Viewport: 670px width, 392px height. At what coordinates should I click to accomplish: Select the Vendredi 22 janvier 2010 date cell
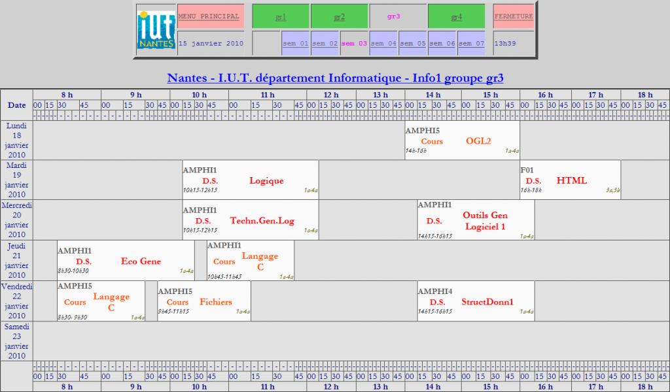point(16,301)
